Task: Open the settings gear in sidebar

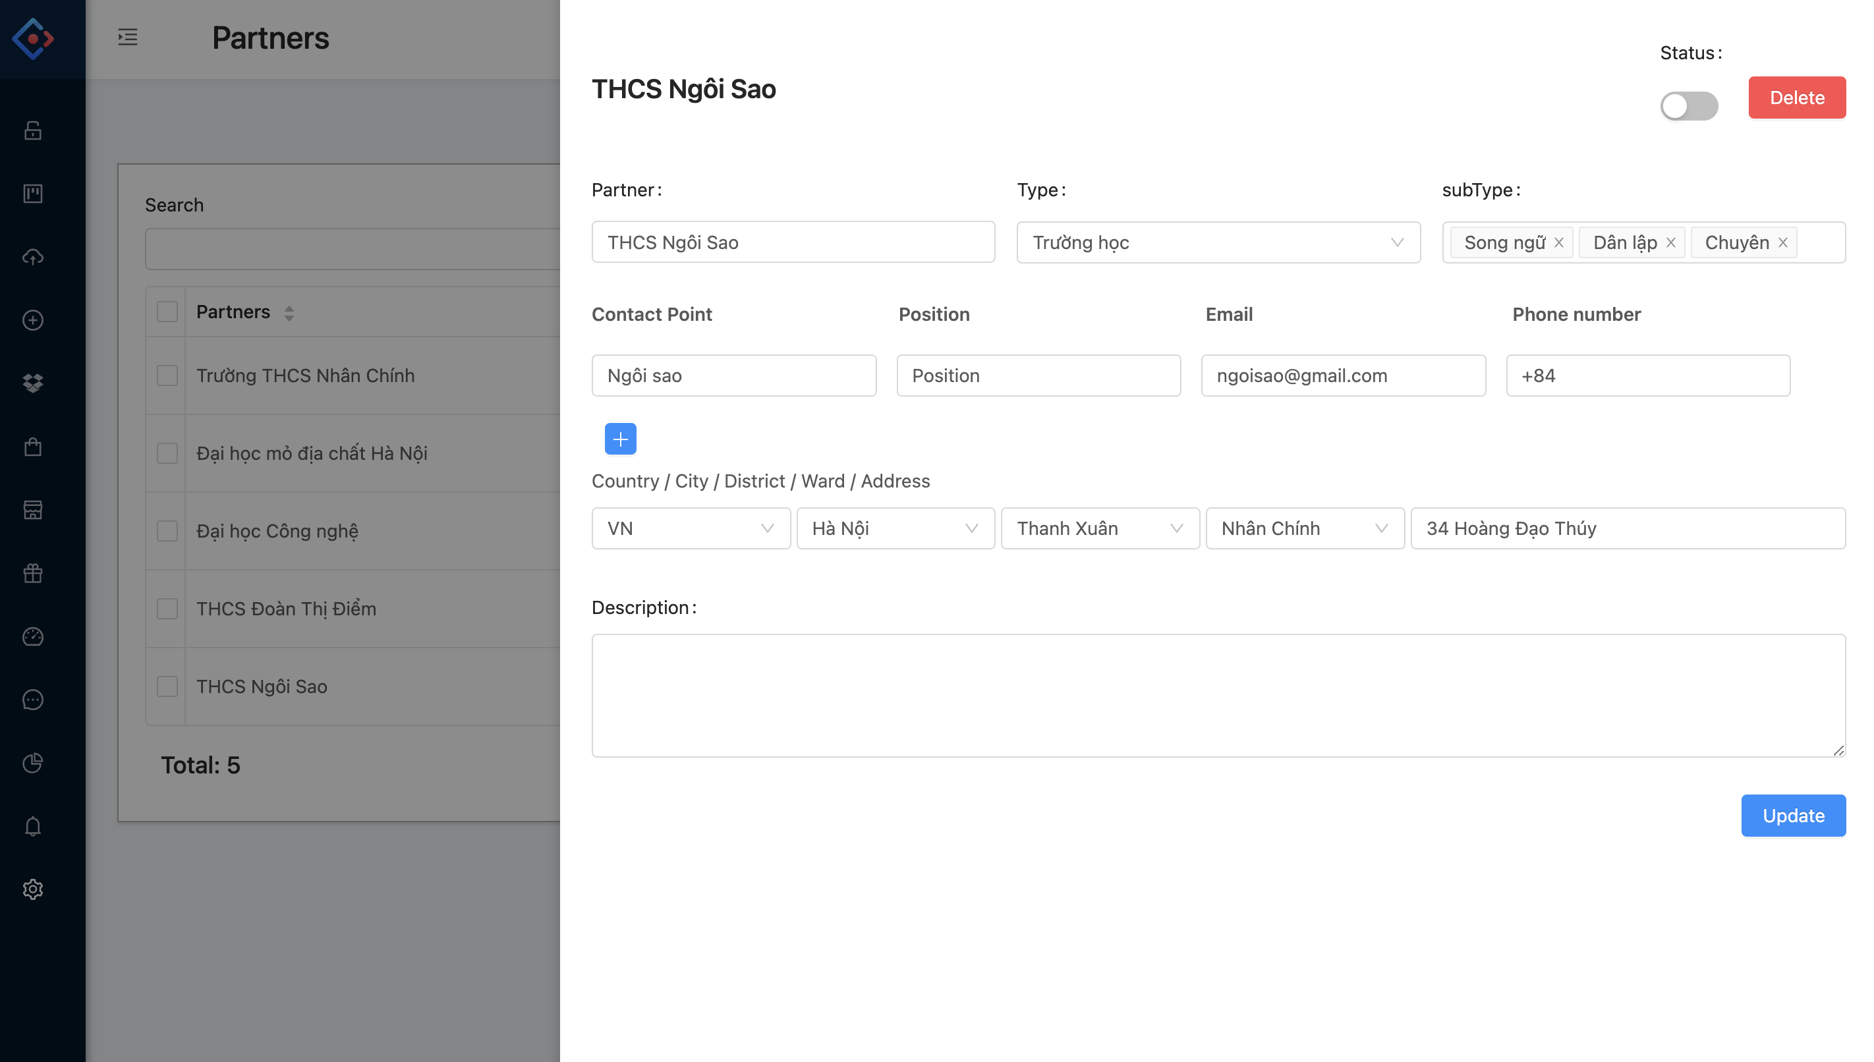Action: point(33,889)
